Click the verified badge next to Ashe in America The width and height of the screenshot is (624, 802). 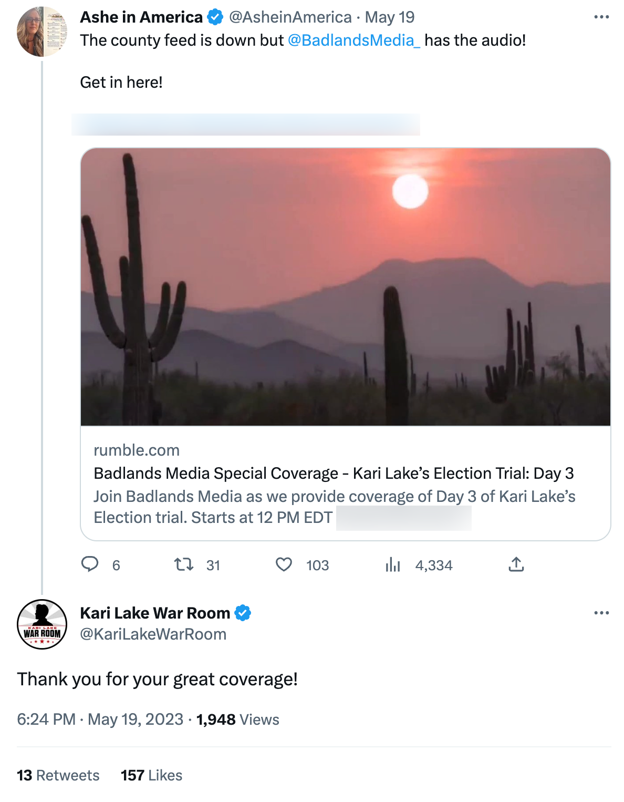pos(215,16)
